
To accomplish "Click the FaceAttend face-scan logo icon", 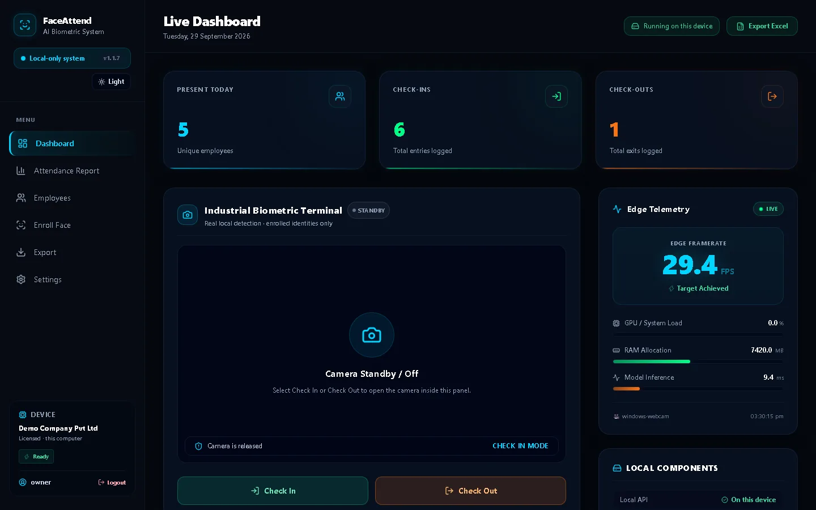I will [x=25, y=25].
